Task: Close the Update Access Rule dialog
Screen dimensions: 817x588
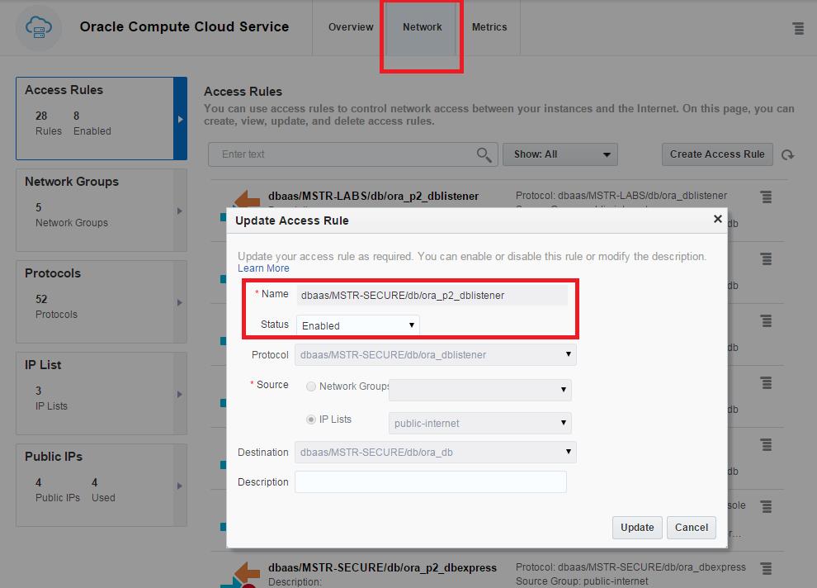Action: (717, 219)
